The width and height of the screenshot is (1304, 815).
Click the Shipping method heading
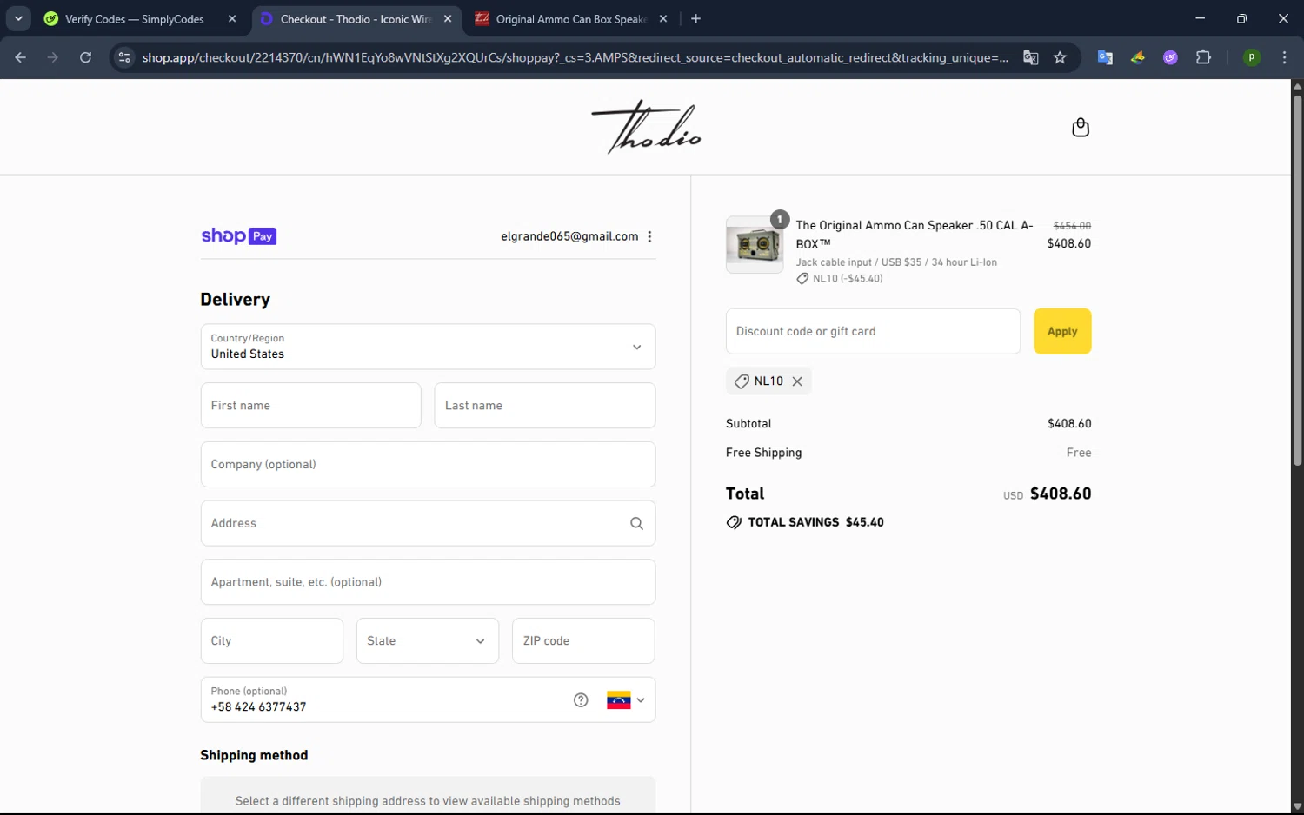pos(254,755)
